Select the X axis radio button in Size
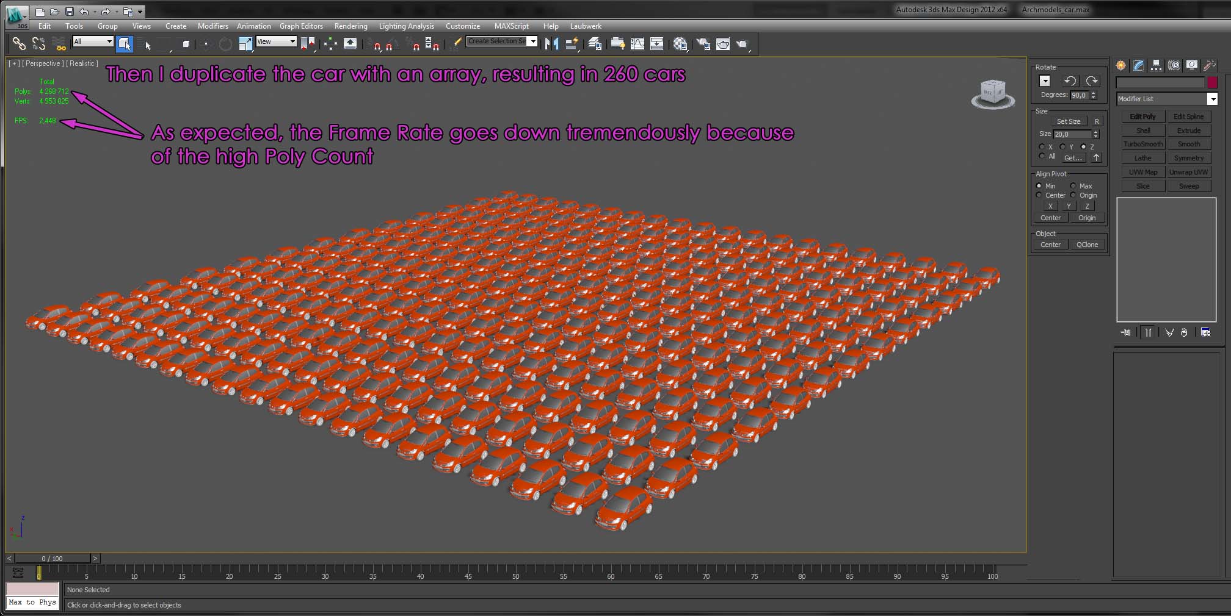 1042,147
